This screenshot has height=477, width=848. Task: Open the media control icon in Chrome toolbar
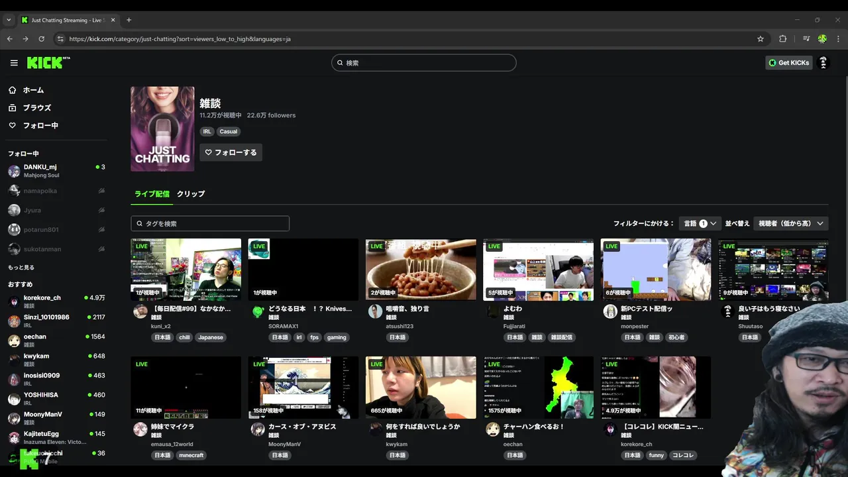click(806, 39)
